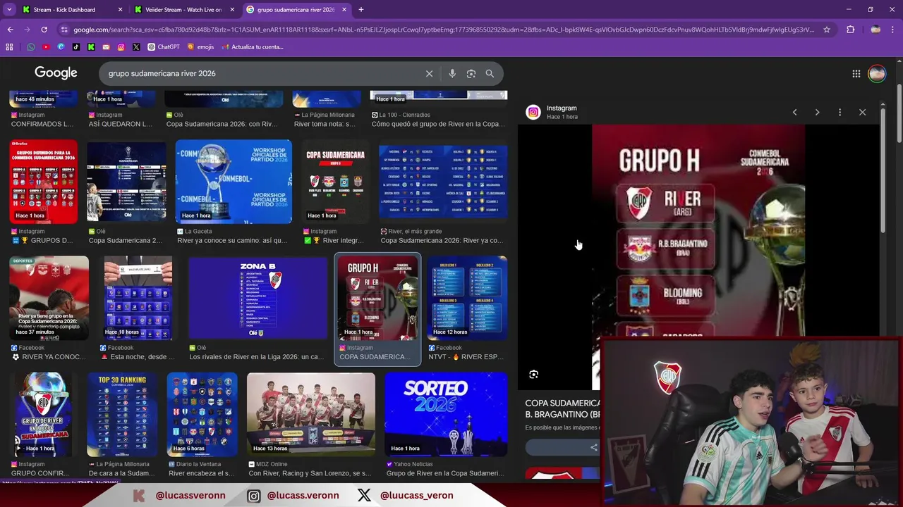Open the Grupos definidos Instagram thumbnail
Screen dimensions: 903x507
(43, 182)
